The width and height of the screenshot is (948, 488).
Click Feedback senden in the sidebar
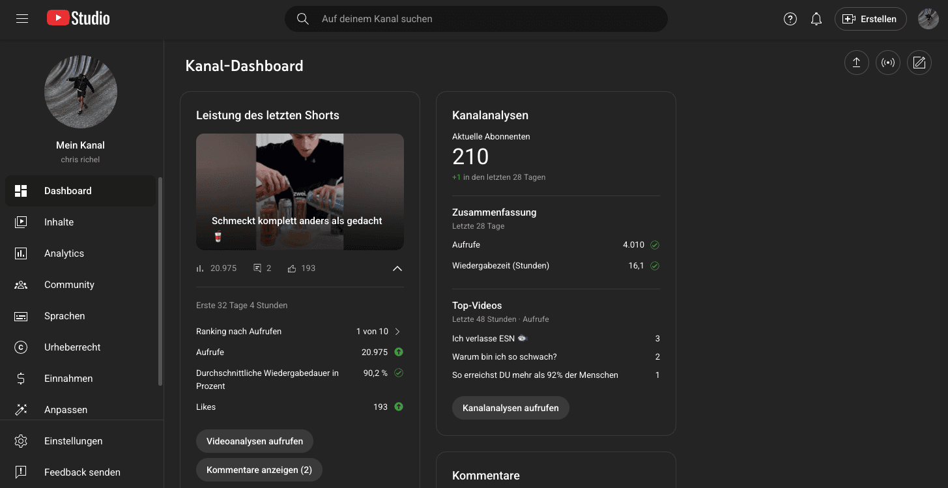tap(81, 472)
